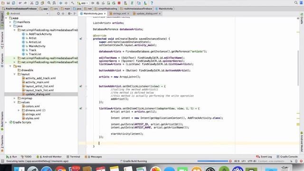Select the Artist class in the tree

32,38
